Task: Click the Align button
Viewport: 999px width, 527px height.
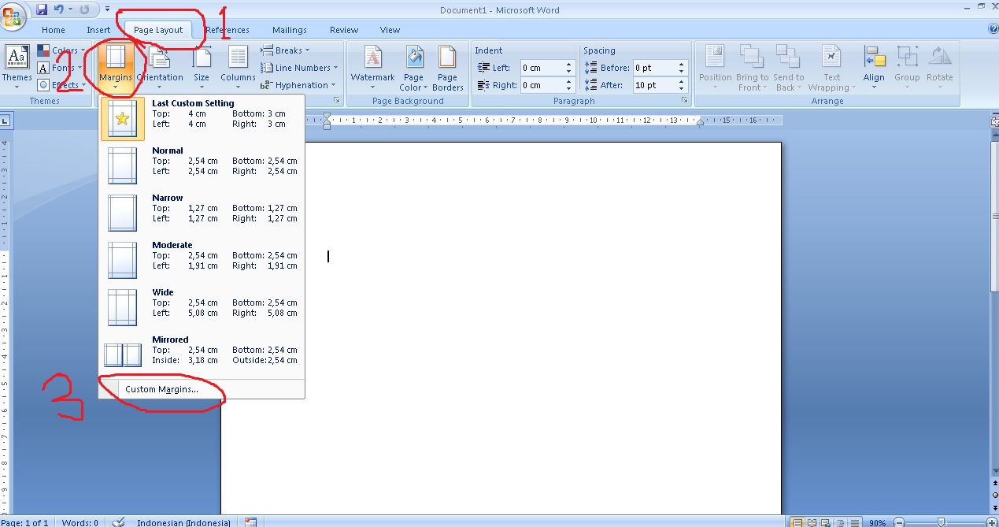Action: (874, 69)
